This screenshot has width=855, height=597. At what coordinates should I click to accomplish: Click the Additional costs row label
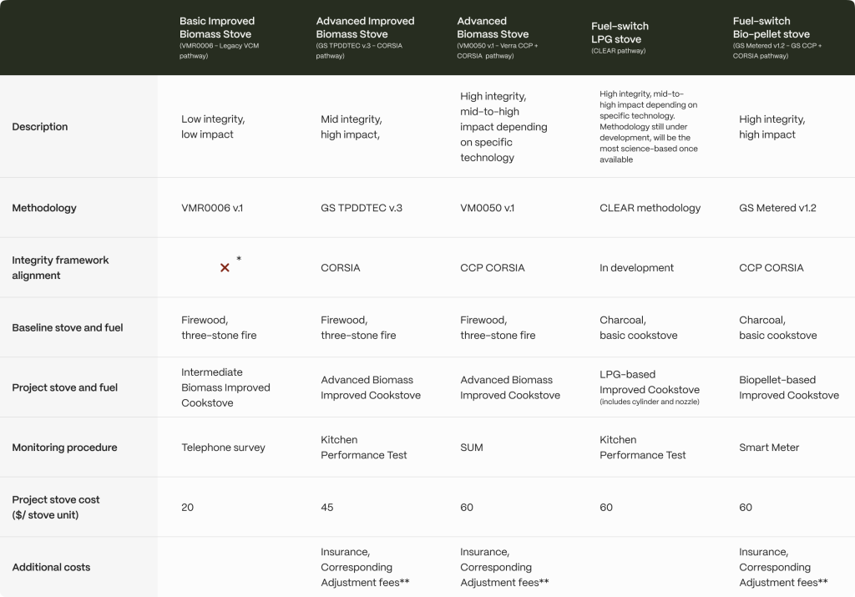coord(51,567)
